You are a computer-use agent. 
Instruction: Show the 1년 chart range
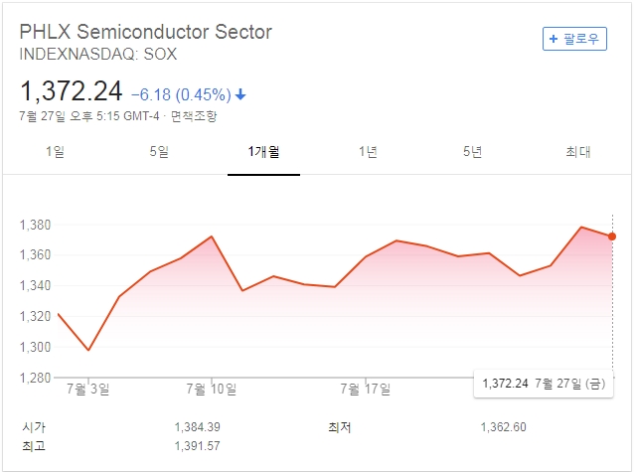click(x=368, y=152)
